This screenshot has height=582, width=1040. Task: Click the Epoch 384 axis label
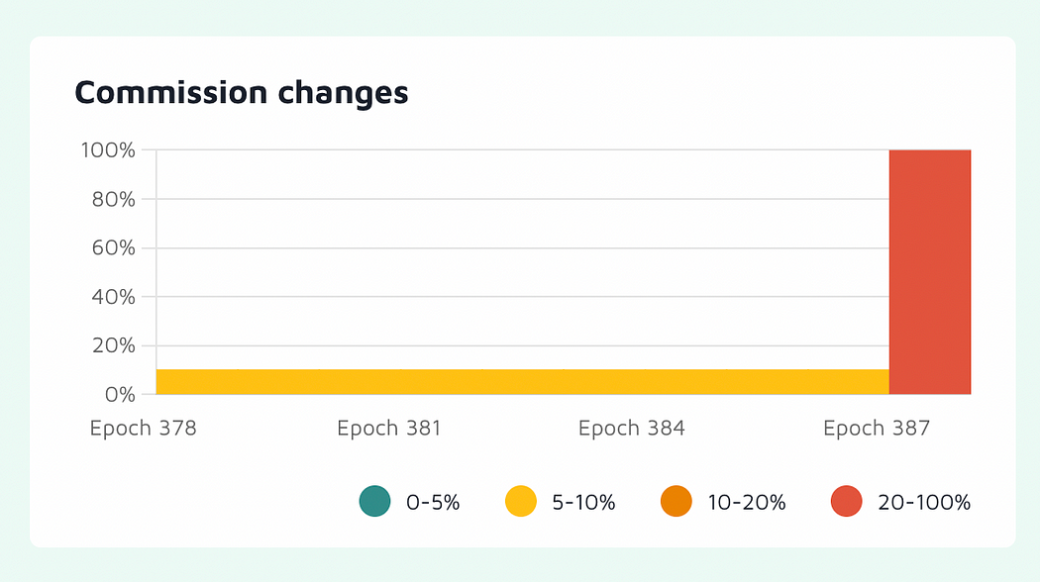632,429
